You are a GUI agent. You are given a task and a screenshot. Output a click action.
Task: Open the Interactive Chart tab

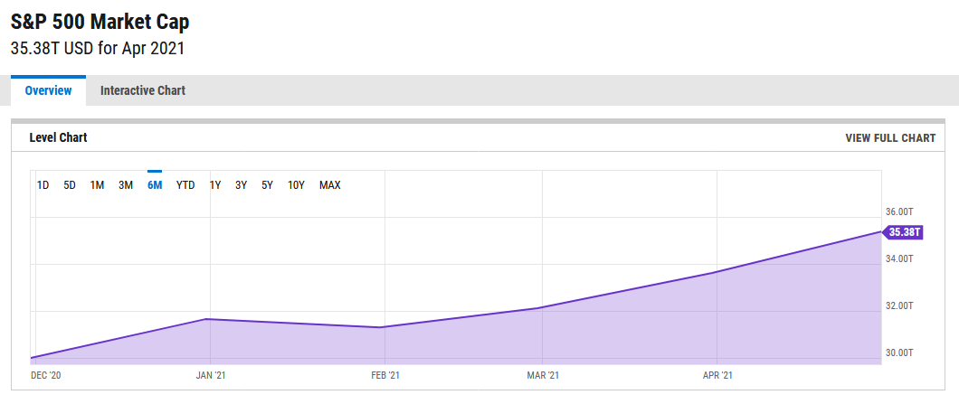coord(143,90)
